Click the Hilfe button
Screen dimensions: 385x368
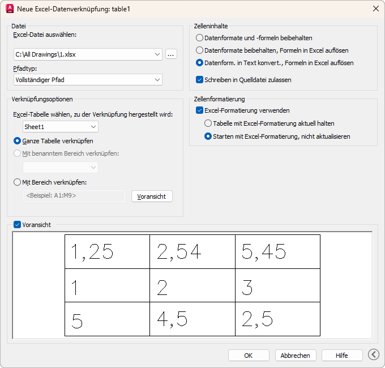tap(342, 355)
